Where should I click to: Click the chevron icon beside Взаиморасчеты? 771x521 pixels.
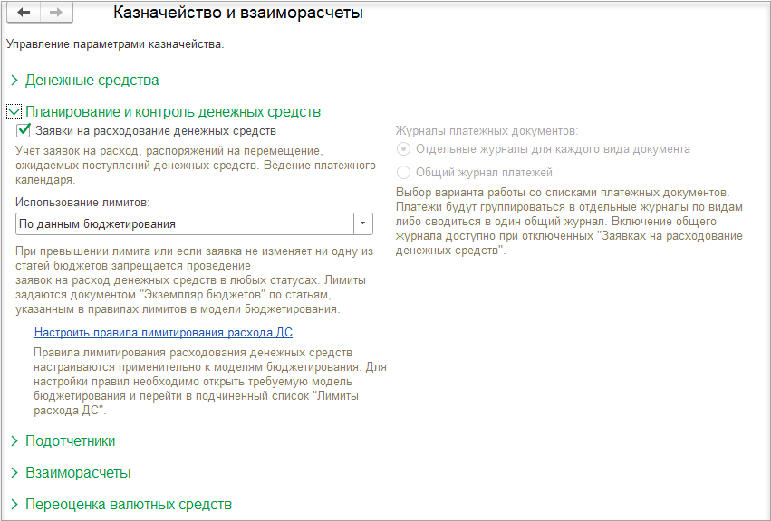(x=14, y=472)
